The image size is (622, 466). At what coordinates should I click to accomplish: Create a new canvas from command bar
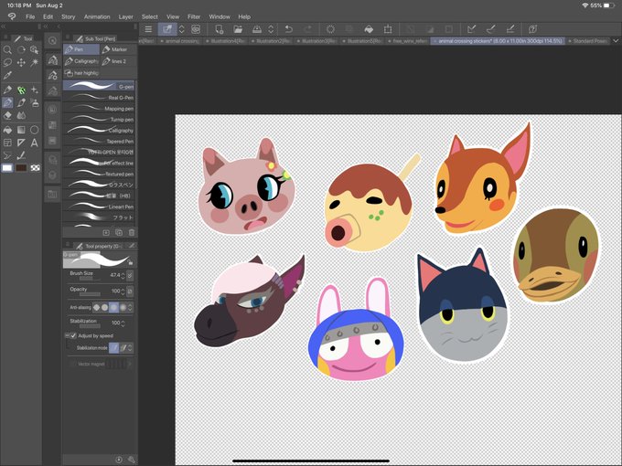[219, 29]
